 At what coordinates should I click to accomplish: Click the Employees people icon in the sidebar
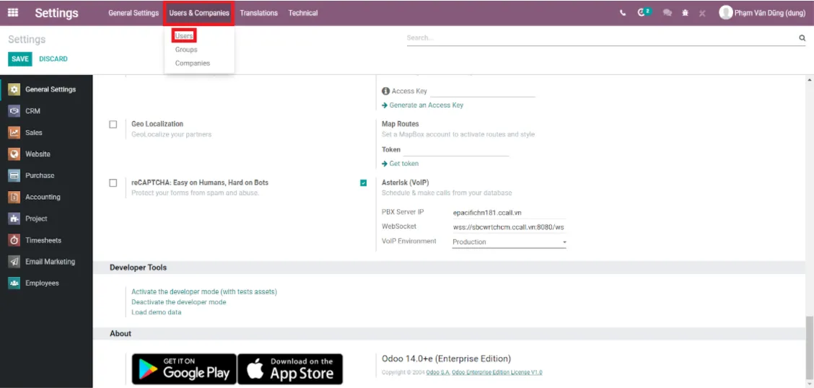14,283
